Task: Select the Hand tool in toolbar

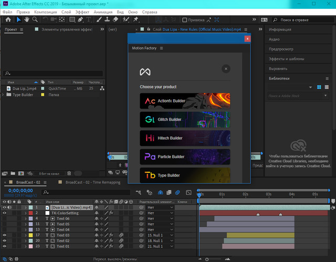Action: coord(27,19)
